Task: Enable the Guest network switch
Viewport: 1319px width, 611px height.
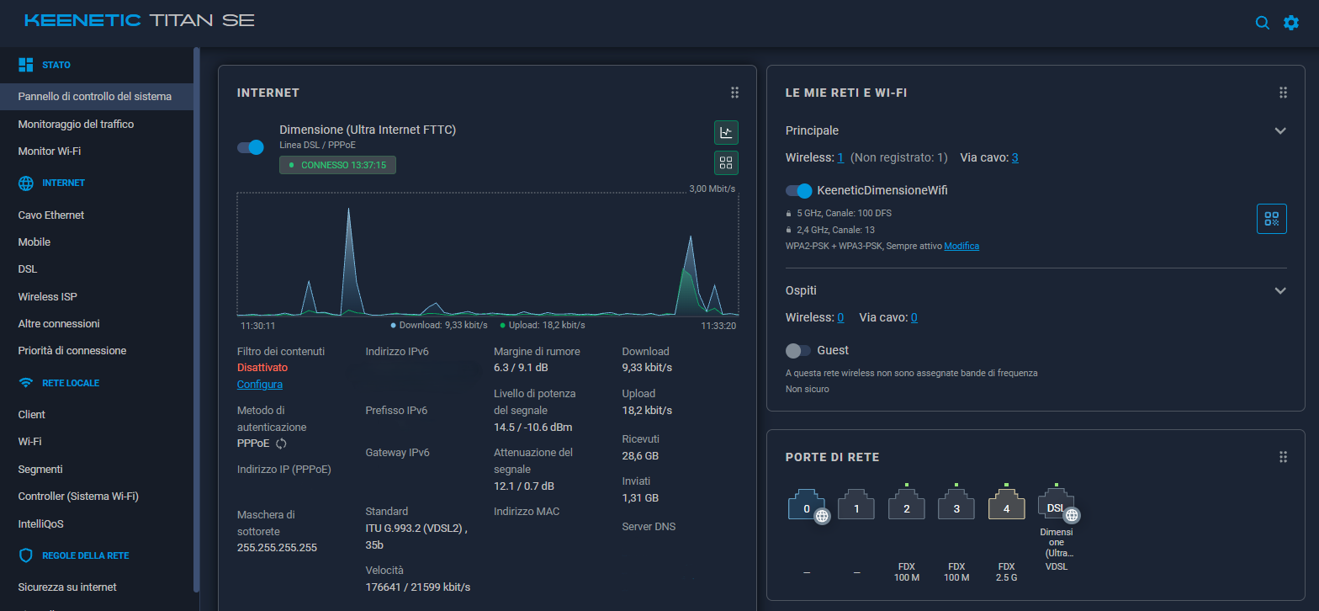Action: [x=798, y=350]
